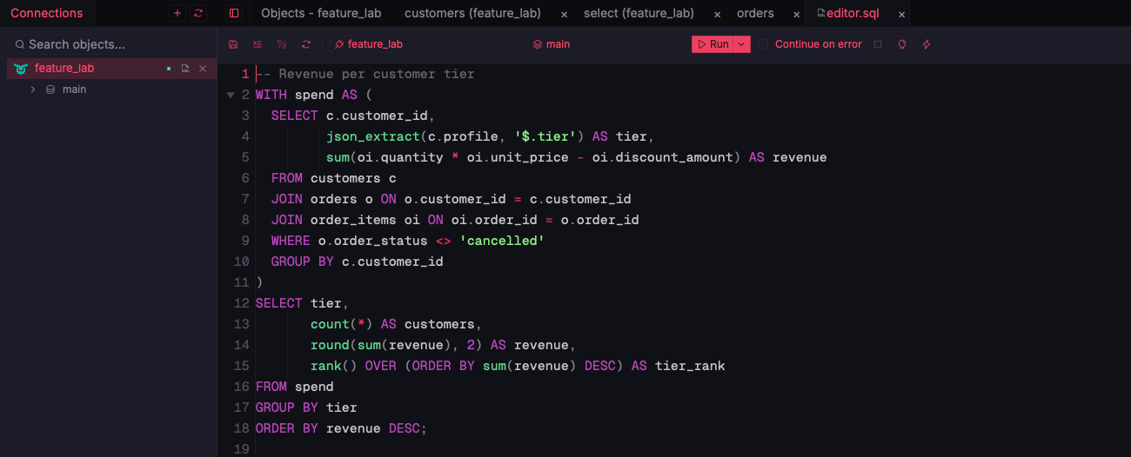Collapse the WITH block fold arrow on line 2
This screenshot has width=1131, height=457.
click(x=231, y=95)
